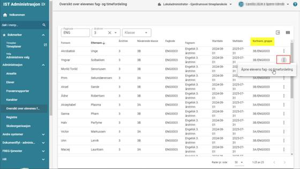Viewport: 300px width, 169px height.
Task: Collapse the sidebar using the menu toggle icon
Action: click(43, 4)
